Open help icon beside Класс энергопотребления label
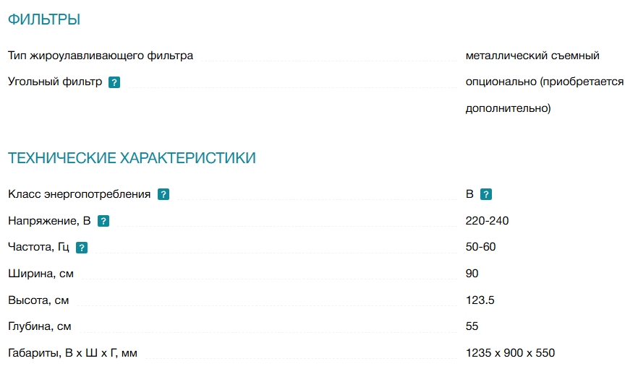This screenshot has width=638, height=374. [163, 194]
